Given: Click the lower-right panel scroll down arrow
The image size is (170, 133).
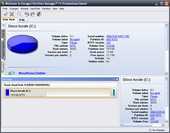Looking at the screenshot, I should pos(166,121).
